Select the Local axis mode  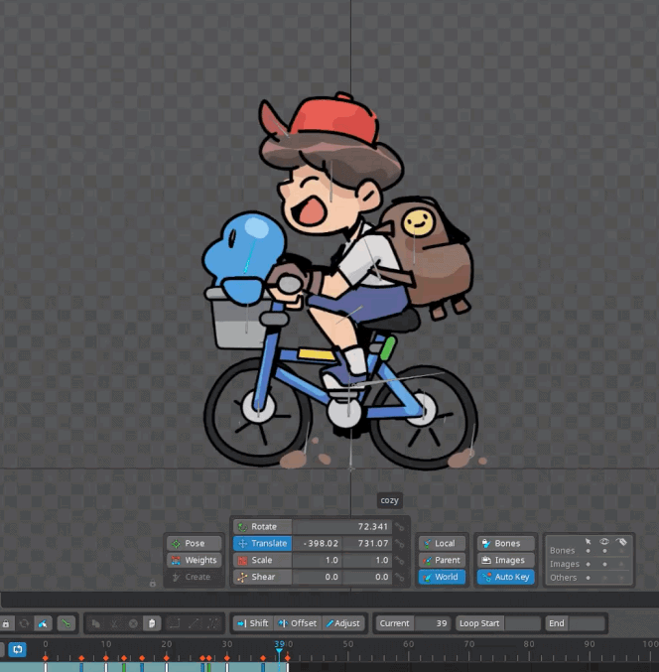tap(441, 544)
